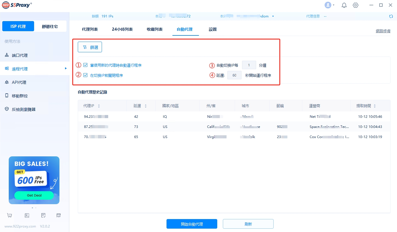Viewport: 397px width, 232px height.
Task: Open 移動群控 in the sidebar
Action: point(20,96)
